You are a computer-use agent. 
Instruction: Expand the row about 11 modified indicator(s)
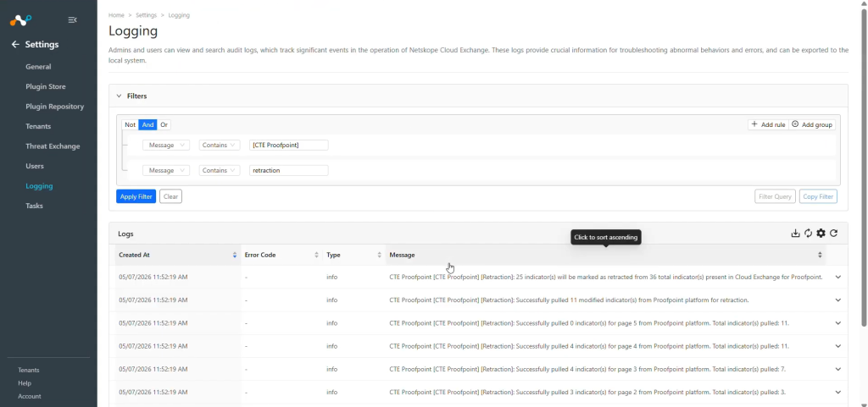point(838,300)
